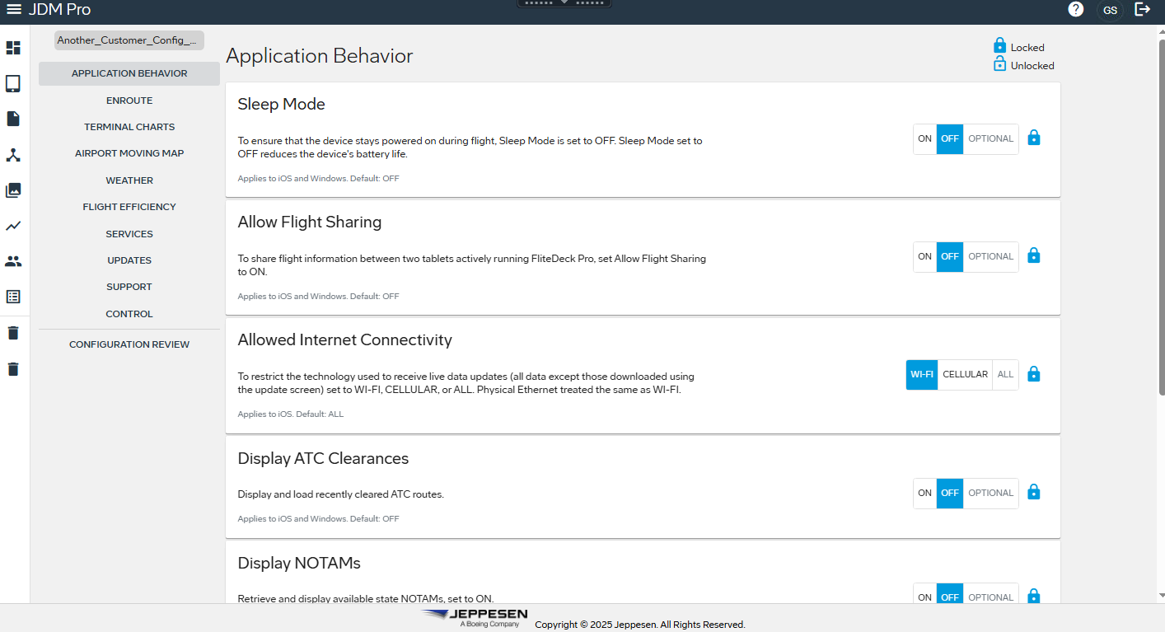Set Allowed Internet Connectivity to CELLULAR
Screen dimensions: 1165x632
point(965,374)
